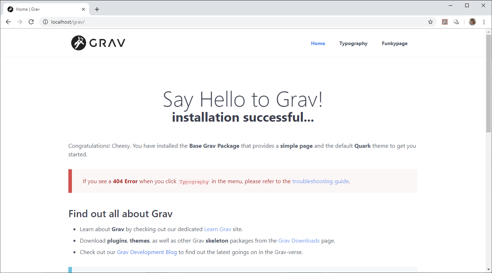Reload the localhost/grav page
The height and width of the screenshot is (273, 492).
[31, 22]
